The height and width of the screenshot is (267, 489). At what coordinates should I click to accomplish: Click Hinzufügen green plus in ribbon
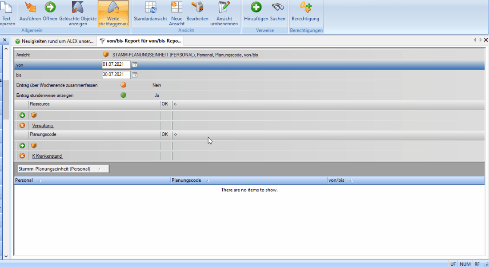[x=256, y=8]
